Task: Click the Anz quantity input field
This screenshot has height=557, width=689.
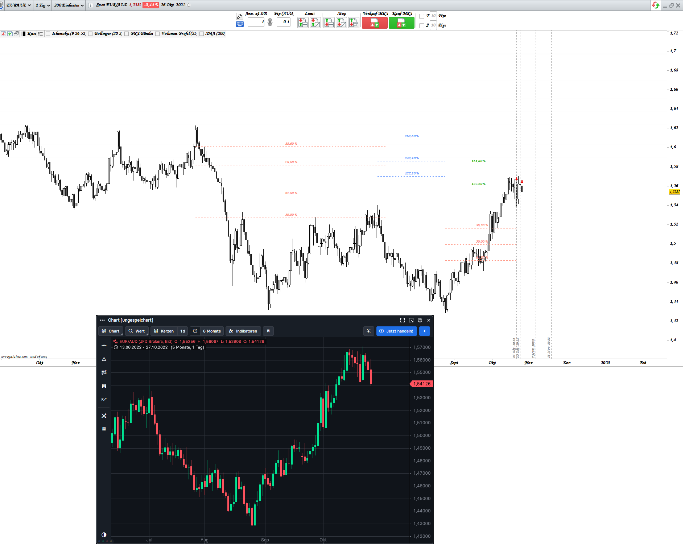Action: click(x=256, y=22)
